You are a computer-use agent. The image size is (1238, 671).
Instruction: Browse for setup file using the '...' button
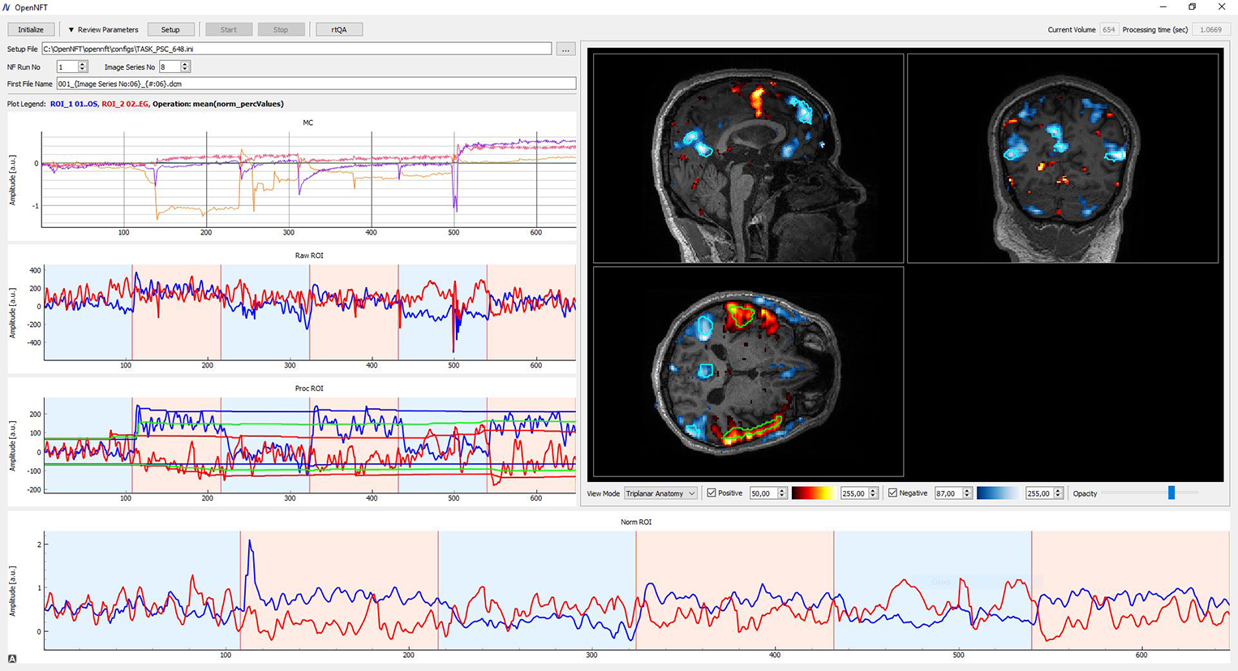click(x=565, y=49)
